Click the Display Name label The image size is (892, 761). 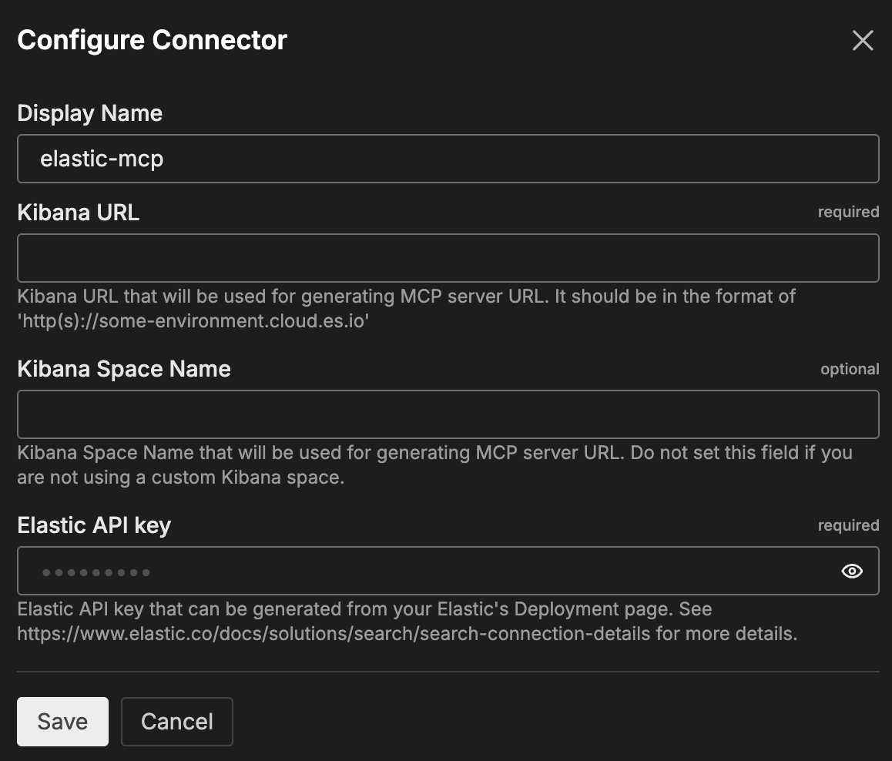point(89,113)
